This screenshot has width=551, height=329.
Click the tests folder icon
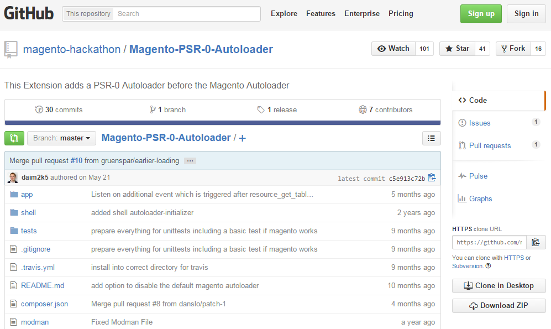pyautogui.click(x=14, y=231)
